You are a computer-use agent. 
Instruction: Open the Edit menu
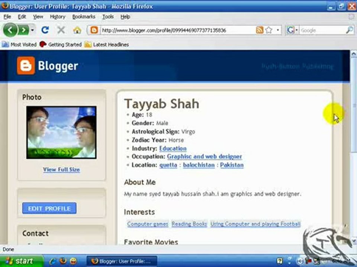(22, 17)
